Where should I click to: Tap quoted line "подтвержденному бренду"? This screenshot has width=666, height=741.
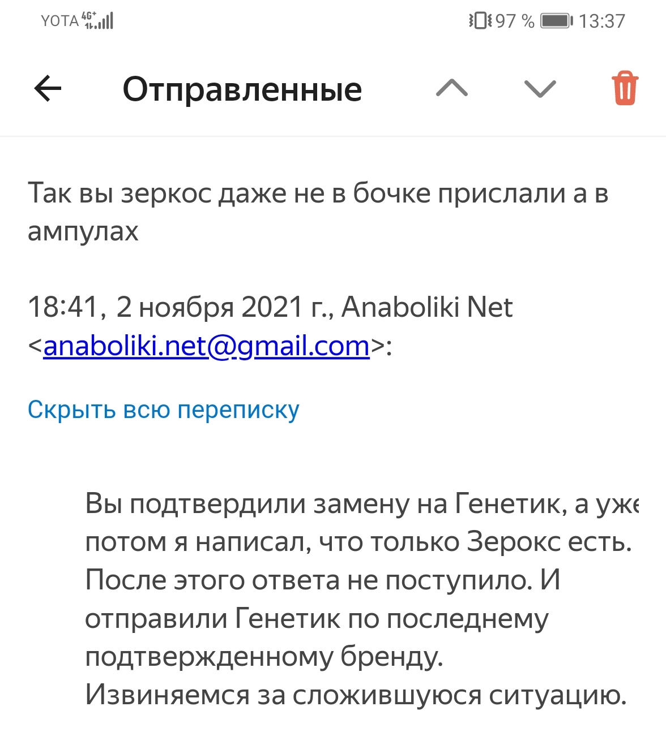tap(264, 657)
